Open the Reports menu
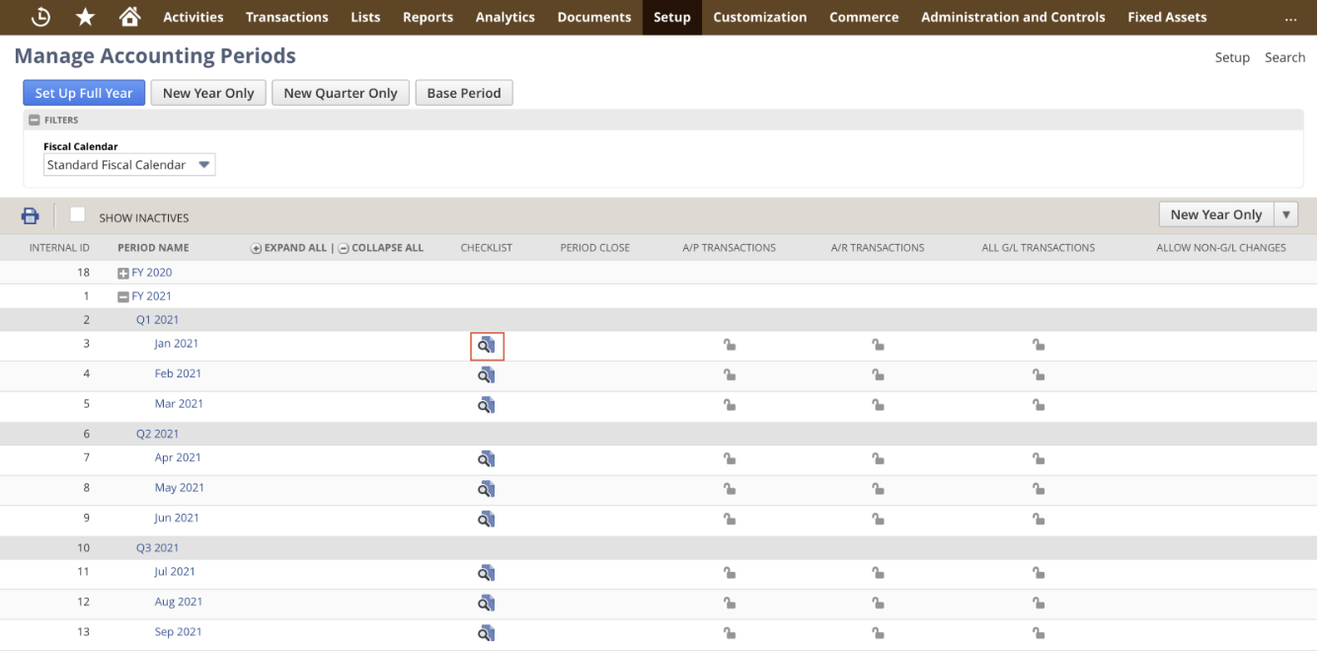 (x=427, y=17)
